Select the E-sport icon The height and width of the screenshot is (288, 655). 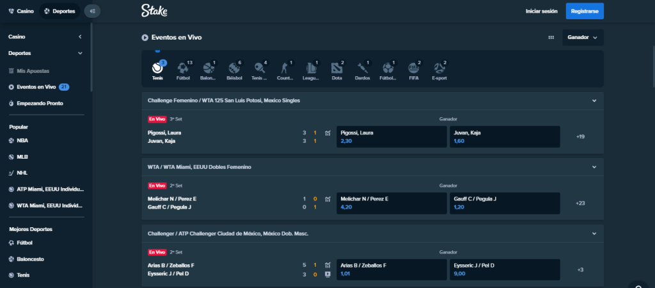point(439,70)
